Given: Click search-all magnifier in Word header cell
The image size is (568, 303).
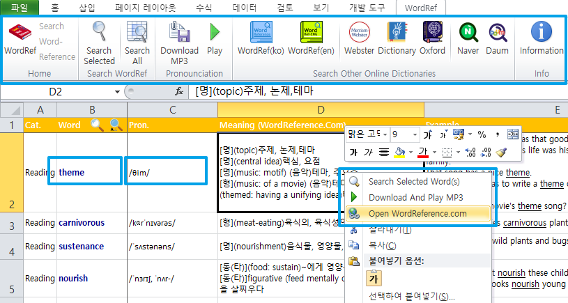Looking at the screenshot, I should tap(116, 125).
